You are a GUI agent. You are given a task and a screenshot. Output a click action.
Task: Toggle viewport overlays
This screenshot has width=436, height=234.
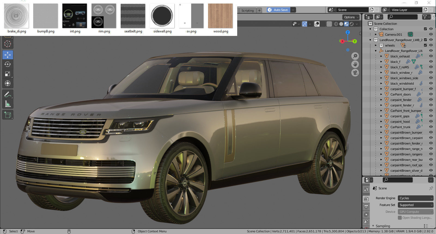pos(317,24)
